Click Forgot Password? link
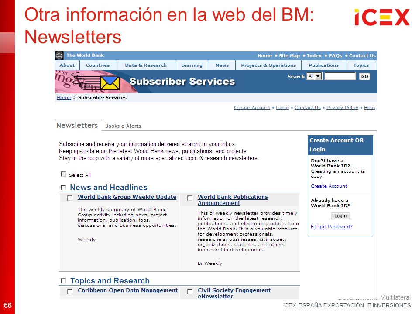Screen dimensions: 419x314 (x=332, y=226)
